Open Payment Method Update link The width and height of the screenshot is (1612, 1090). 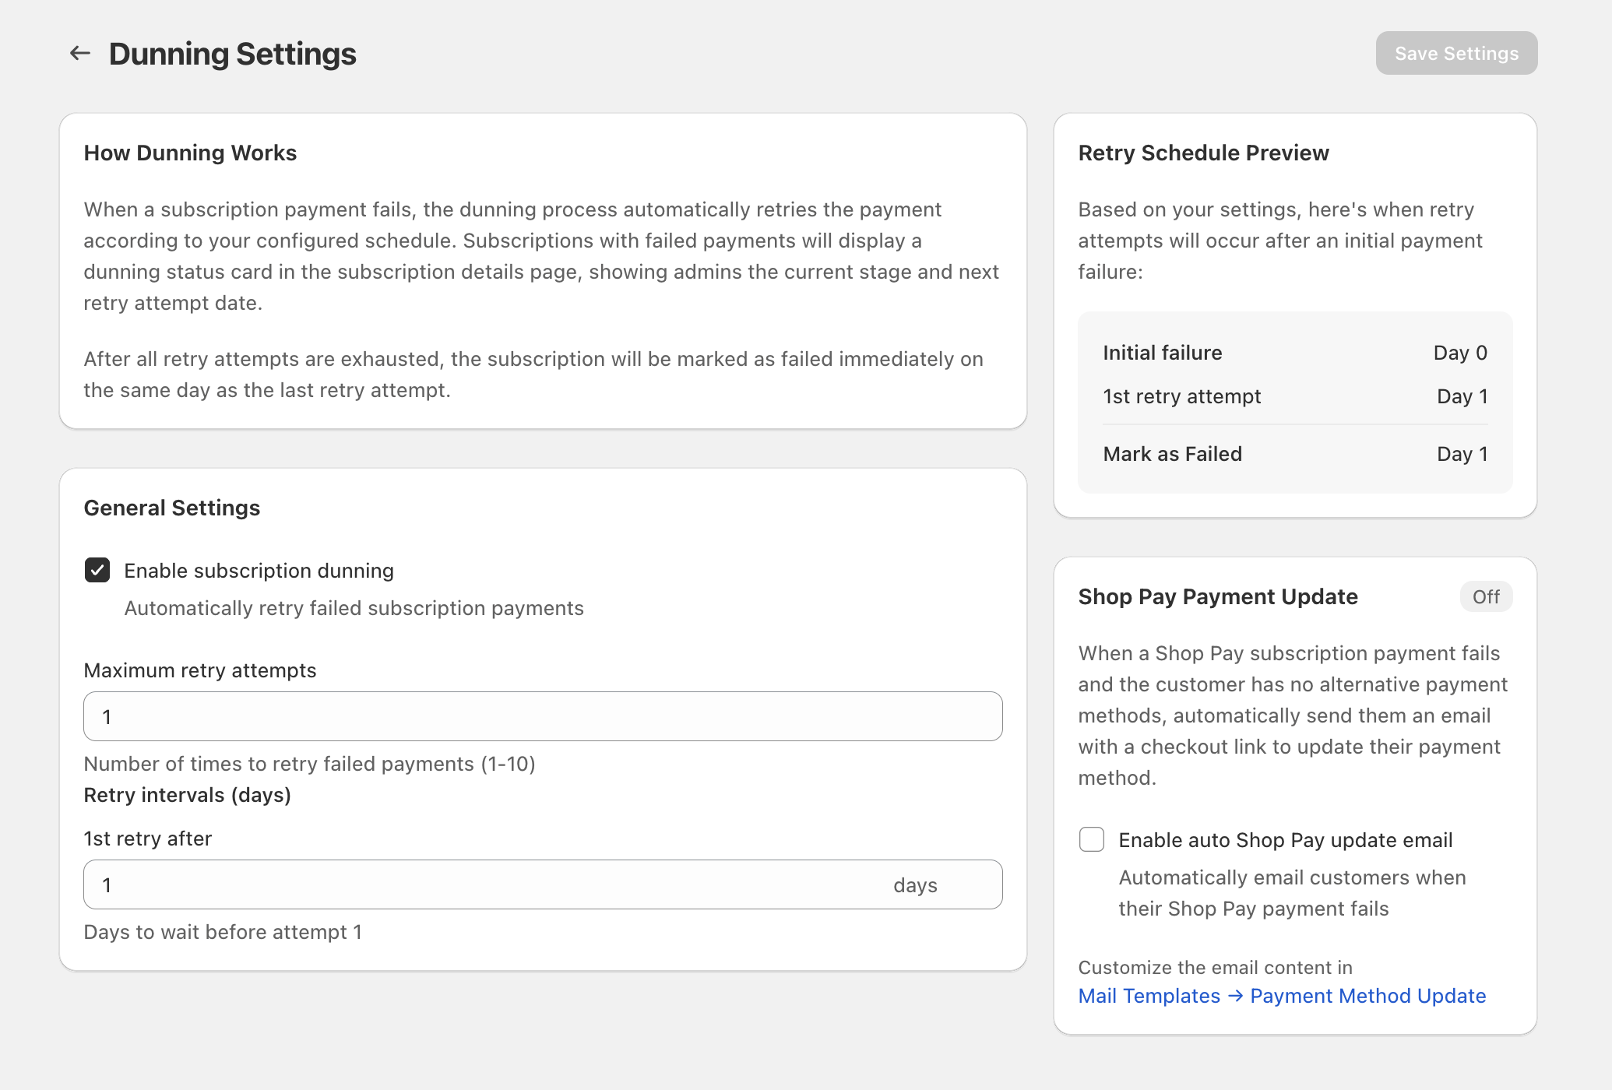[x=1368, y=996]
